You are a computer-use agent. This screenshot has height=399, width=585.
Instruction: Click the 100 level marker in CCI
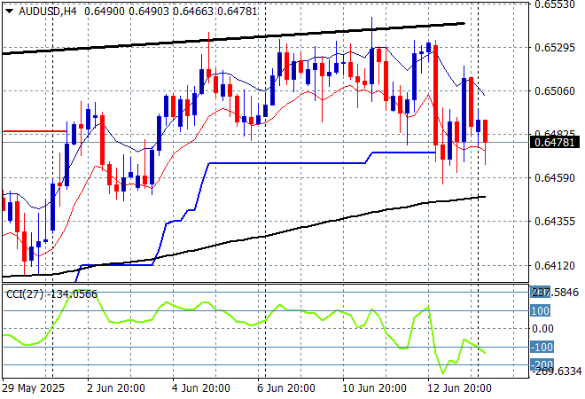pyautogui.click(x=541, y=311)
